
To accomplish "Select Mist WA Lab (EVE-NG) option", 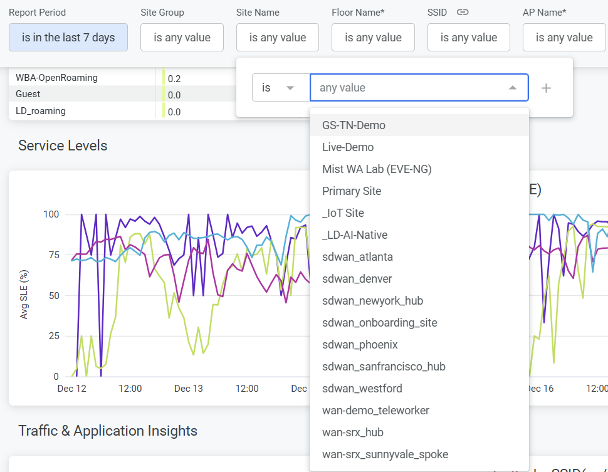I will click(x=377, y=169).
